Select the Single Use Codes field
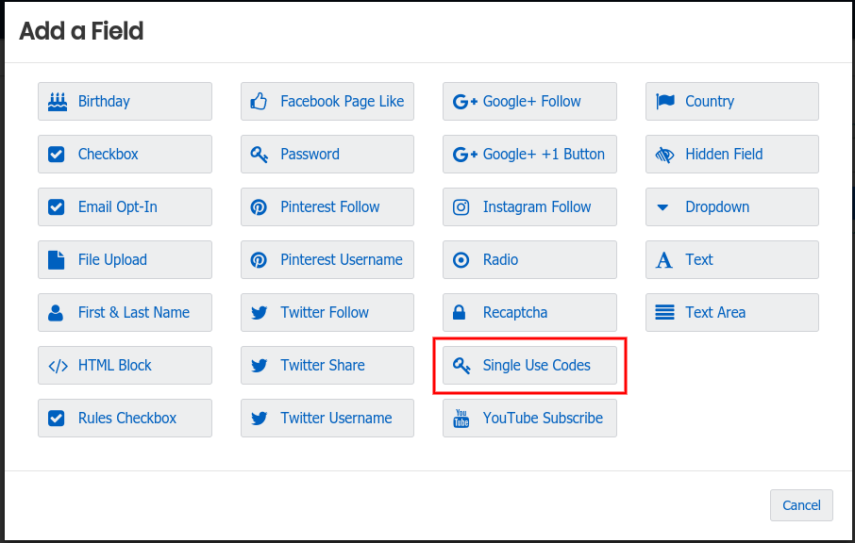Viewport: 855px width, 543px height. 529,365
